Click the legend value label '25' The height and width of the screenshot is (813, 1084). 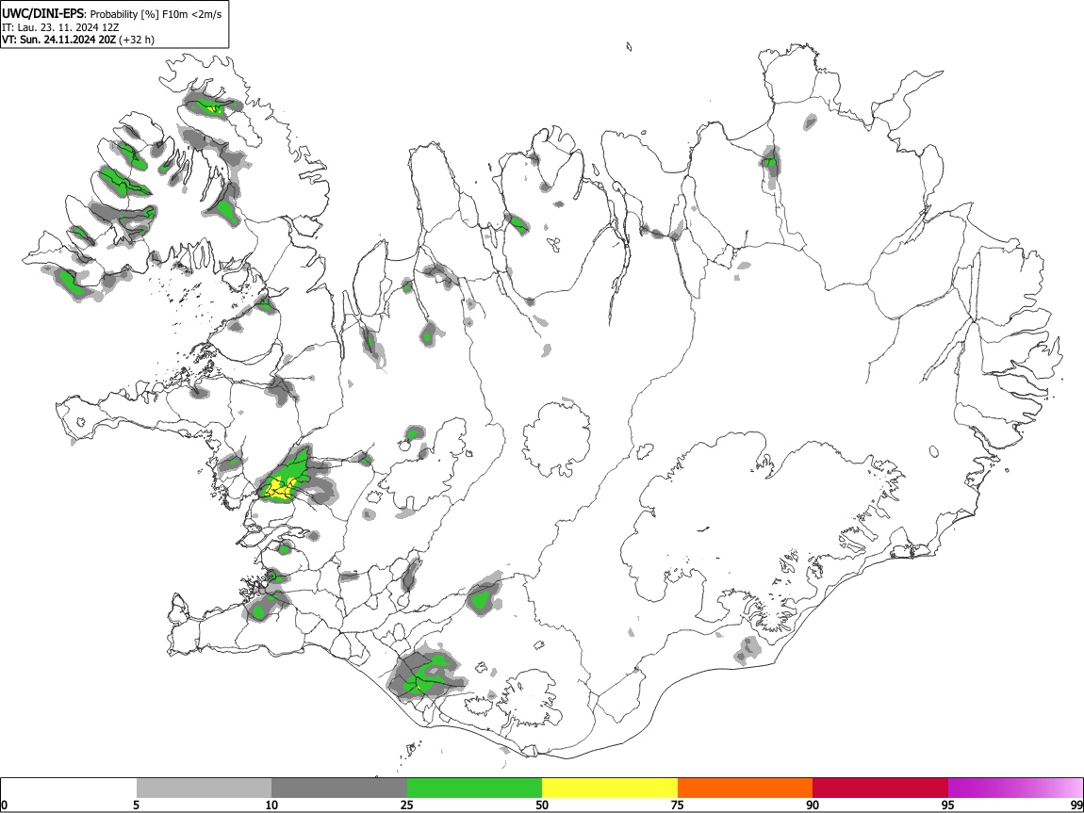407,805
